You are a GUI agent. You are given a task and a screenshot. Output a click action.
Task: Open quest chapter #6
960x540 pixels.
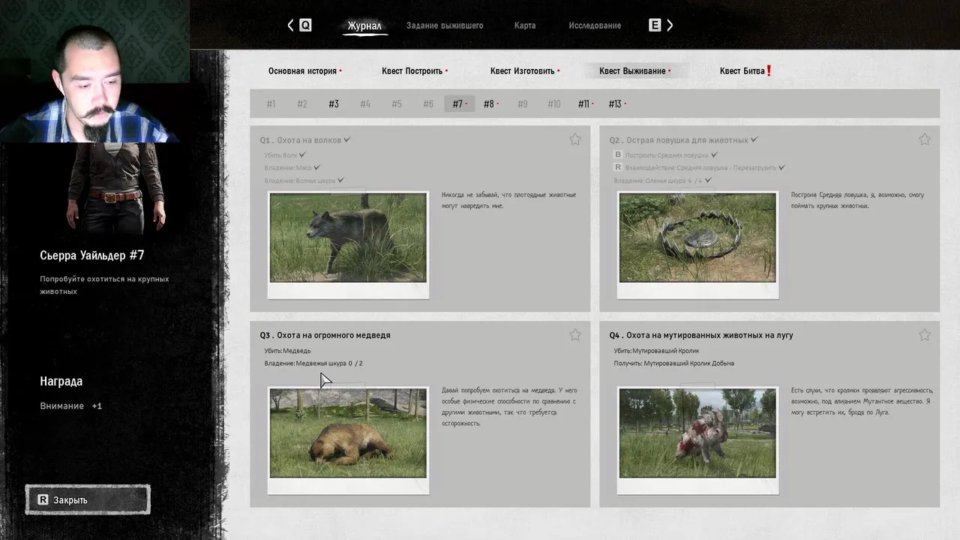pos(428,104)
